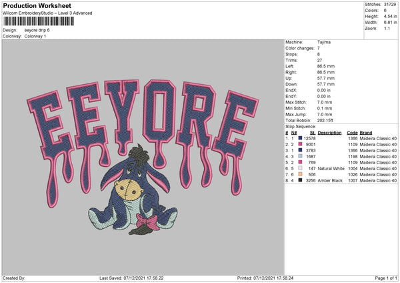The height and width of the screenshot is (283, 400).
Task: Click the pink swatch beside 9001 stitches
Action: 300,144
